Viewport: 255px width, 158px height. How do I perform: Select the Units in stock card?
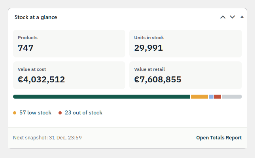tap(185, 44)
